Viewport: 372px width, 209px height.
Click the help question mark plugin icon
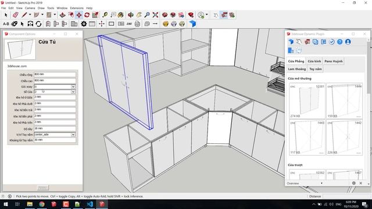(339, 42)
